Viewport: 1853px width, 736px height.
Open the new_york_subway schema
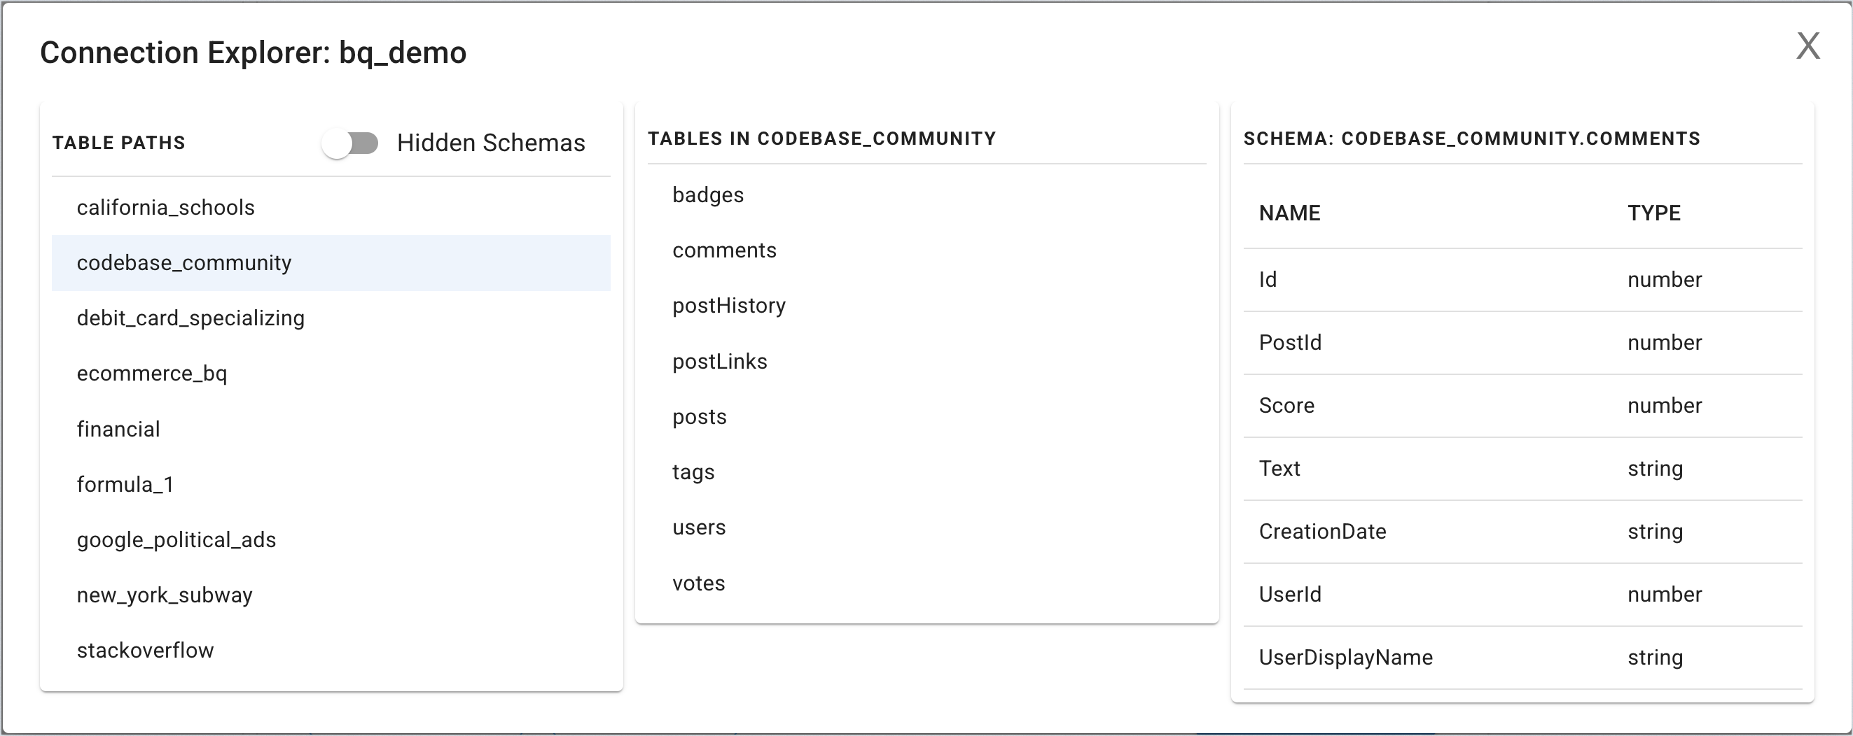tap(165, 595)
